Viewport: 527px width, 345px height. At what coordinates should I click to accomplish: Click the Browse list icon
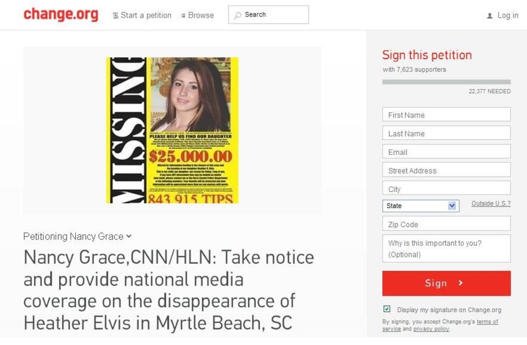(x=183, y=16)
